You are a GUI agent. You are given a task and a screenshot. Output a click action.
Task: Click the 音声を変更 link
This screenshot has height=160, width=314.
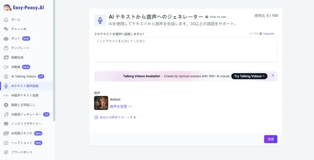(121, 106)
